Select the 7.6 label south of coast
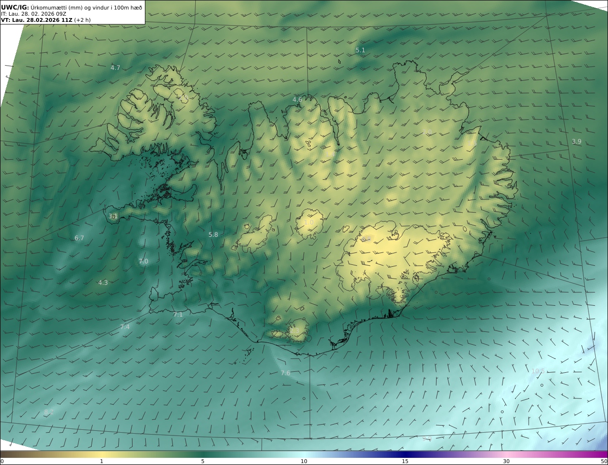 285,373
